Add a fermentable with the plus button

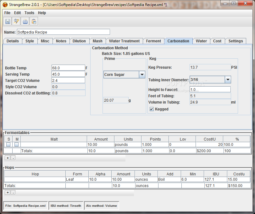pos(8,158)
